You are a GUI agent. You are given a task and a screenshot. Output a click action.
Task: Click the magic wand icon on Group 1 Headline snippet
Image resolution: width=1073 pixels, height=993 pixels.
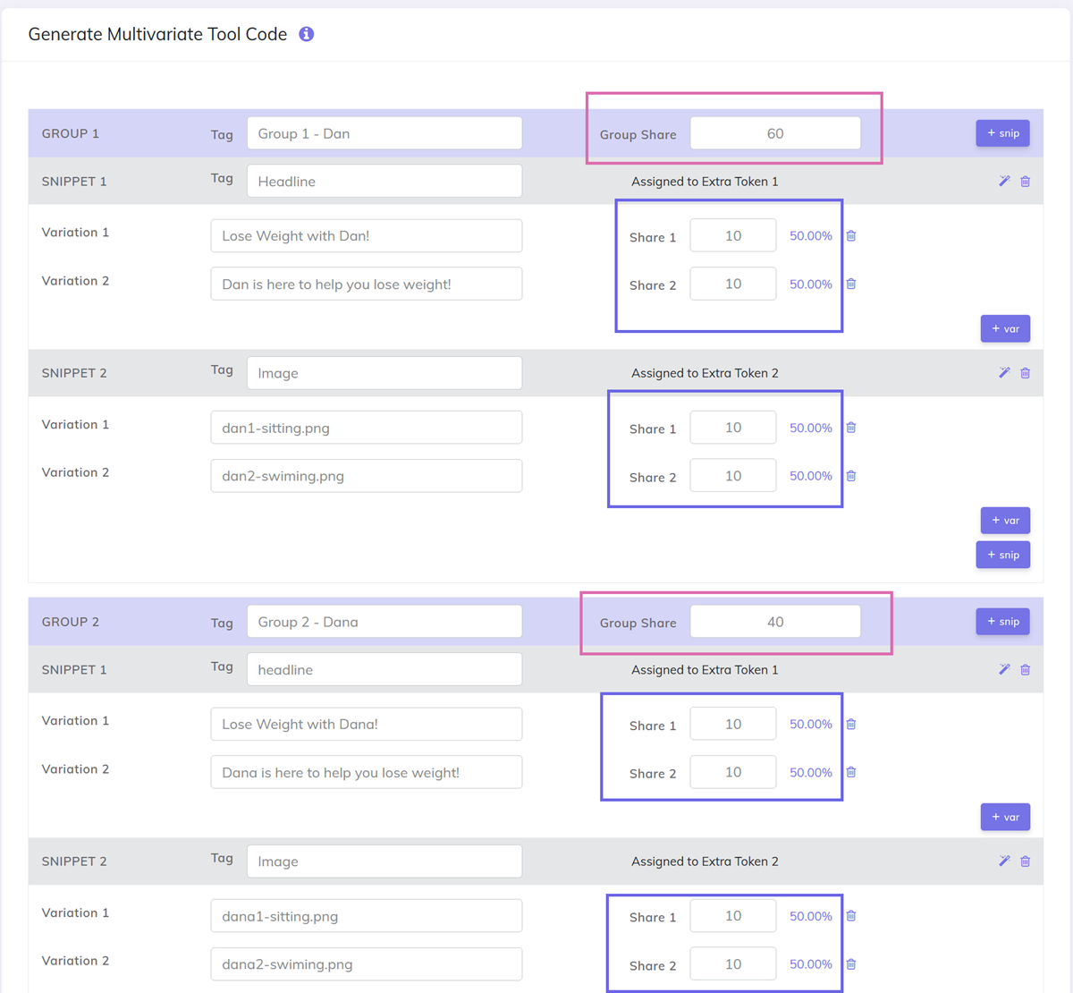[1003, 181]
